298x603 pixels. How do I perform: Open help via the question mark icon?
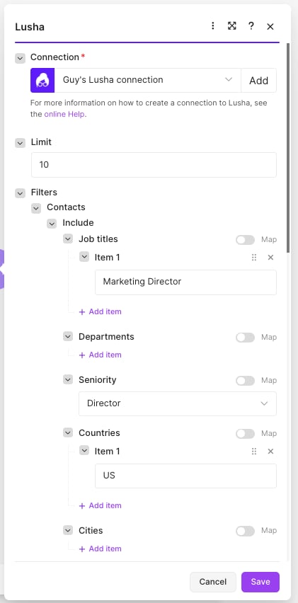[x=251, y=25]
